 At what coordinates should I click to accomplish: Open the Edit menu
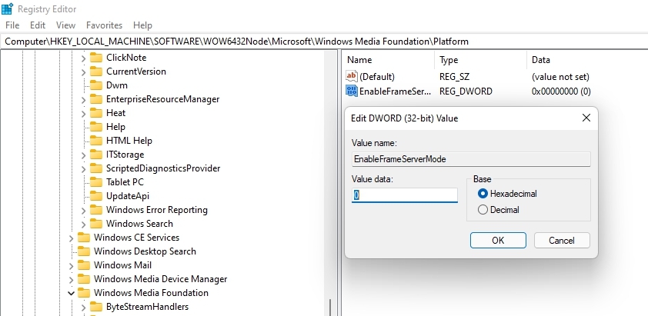[x=38, y=25]
